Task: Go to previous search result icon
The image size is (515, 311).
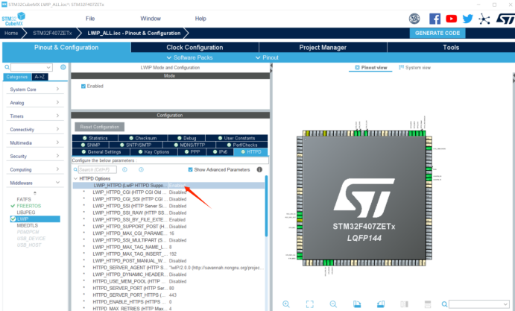Action: (124, 169)
